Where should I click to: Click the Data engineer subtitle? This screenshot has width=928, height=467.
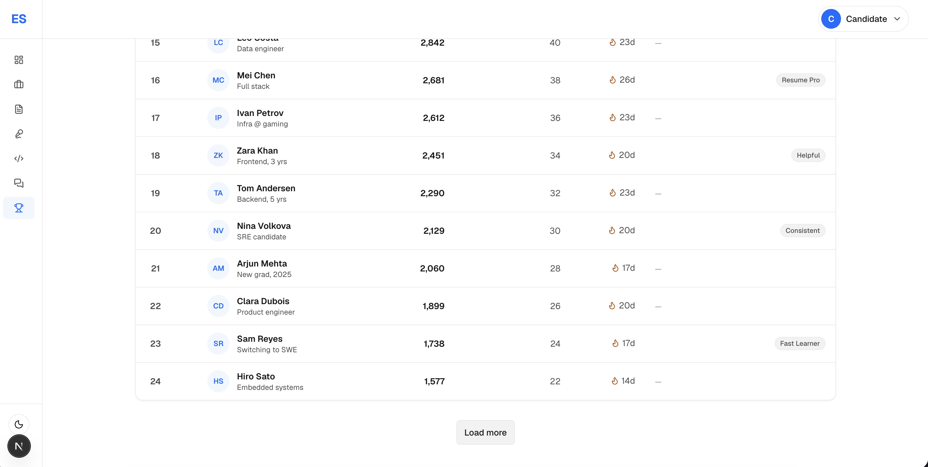coord(260,49)
